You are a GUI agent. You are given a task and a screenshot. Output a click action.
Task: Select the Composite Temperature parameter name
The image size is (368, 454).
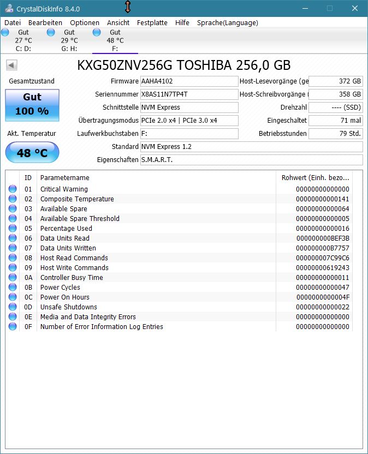pyautogui.click(x=77, y=199)
